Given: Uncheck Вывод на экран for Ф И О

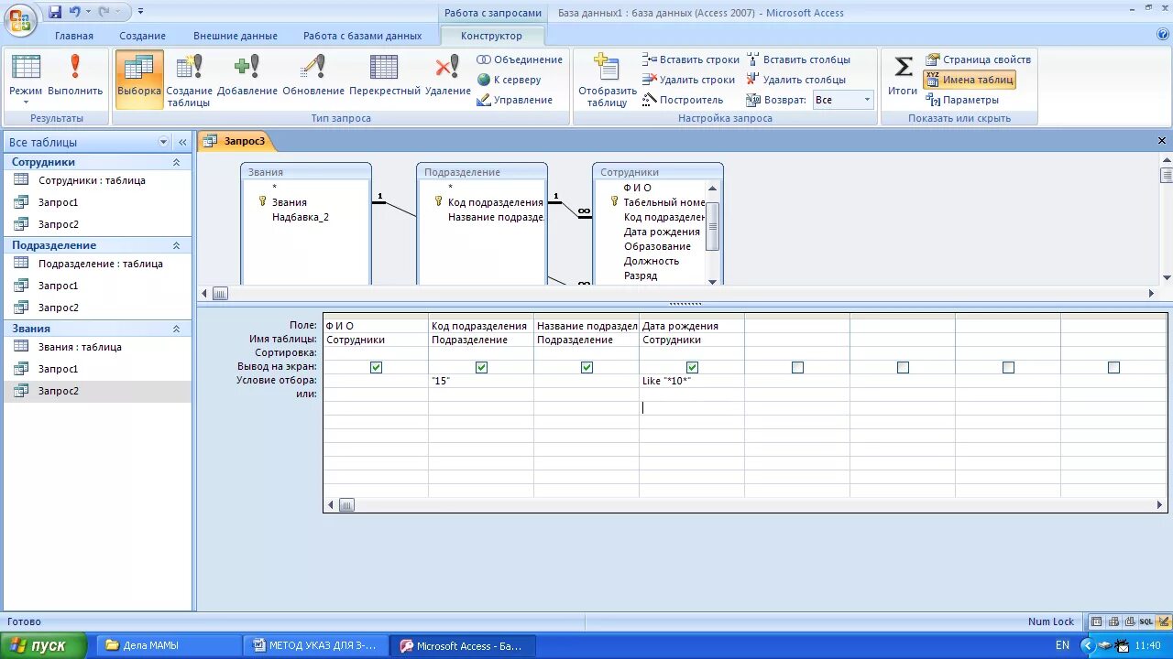Looking at the screenshot, I should tap(376, 367).
